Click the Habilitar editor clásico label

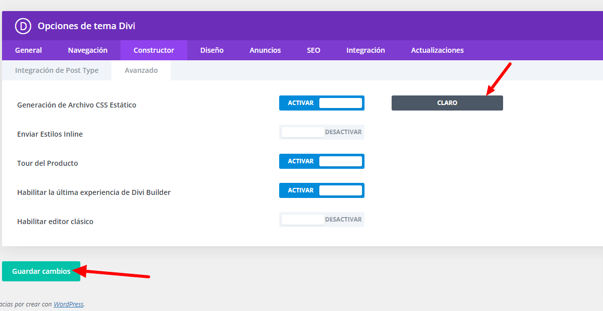click(55, 222)
